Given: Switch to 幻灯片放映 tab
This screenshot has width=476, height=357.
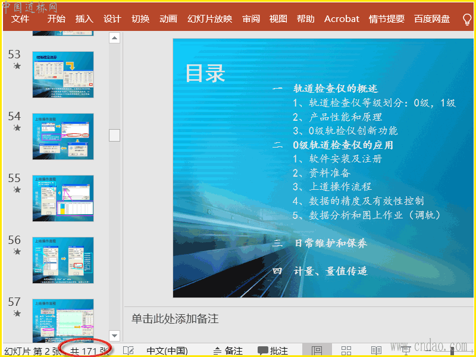Looking at the screenshot, I should coord(210,19).
